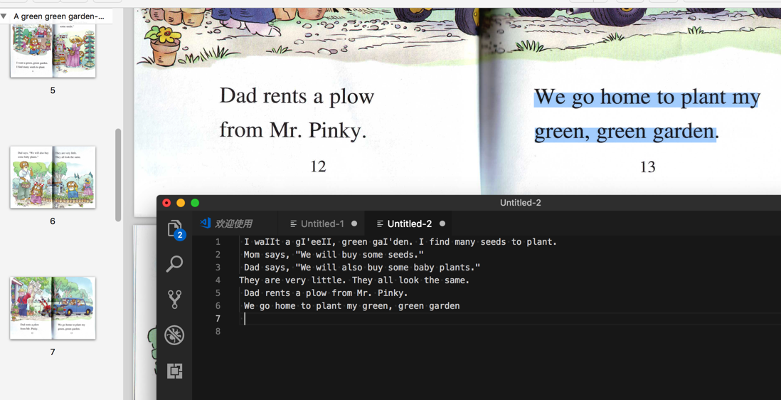The width and height of the screenshot is (781, 400).
Task: Open the Search panel in VS Code
Action: (x=174, y=263)
